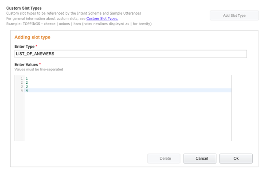The height and width of the screenshot is (174, 266).
Task: Select value 3 in values editor
Action: pos(27,86)
